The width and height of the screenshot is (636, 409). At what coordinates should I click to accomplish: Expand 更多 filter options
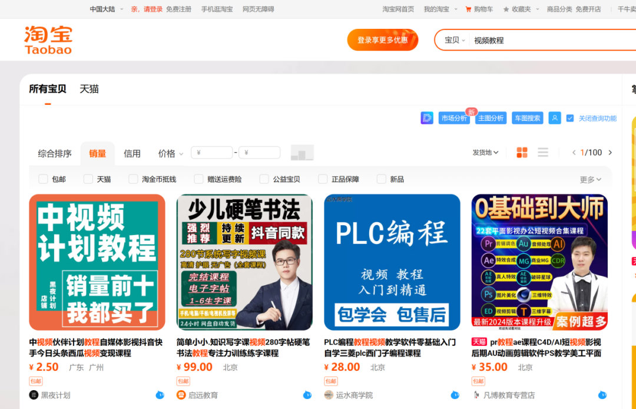(x=591, y=179)
